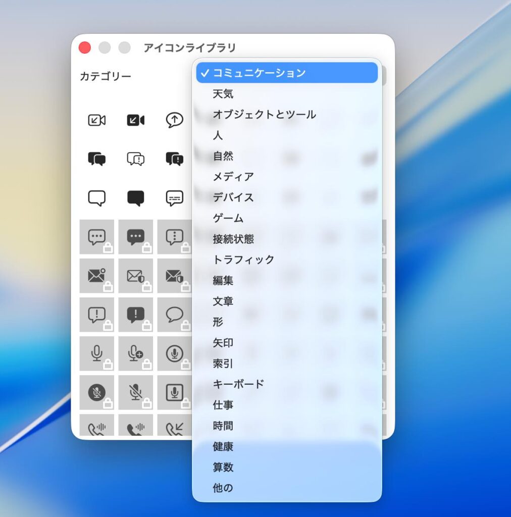The width and height of the screenshot is (511, 517).
Task: Select the locked oval speech bubble icon
Action: click(x=174, y=315)
